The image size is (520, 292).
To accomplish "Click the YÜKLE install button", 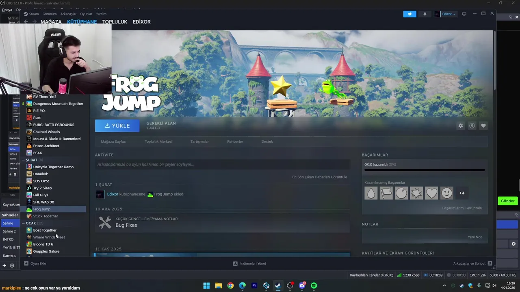I will 117,126.
